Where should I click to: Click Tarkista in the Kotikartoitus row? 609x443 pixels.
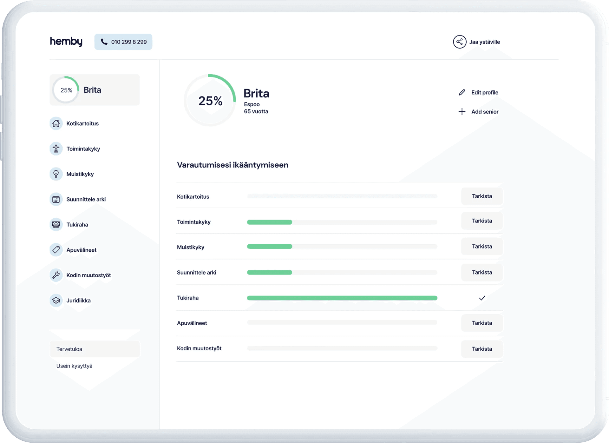(482, 196)
